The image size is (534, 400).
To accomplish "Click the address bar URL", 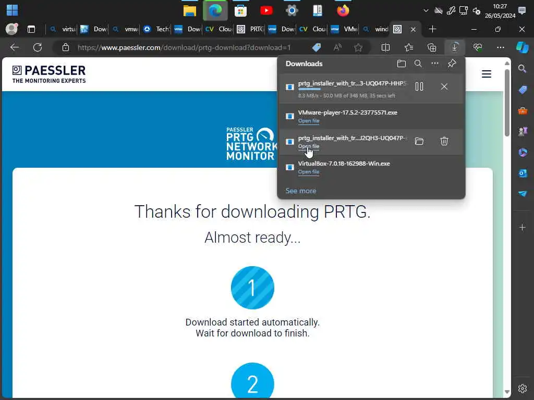I will coord(184,47).
